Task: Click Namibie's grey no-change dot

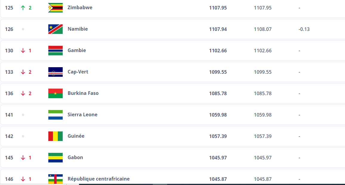Action: (23, 29)
